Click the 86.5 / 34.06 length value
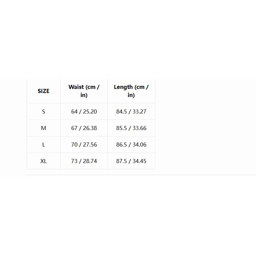The width and height of the screenshot is (256, 256). click(x=131, y=145)
